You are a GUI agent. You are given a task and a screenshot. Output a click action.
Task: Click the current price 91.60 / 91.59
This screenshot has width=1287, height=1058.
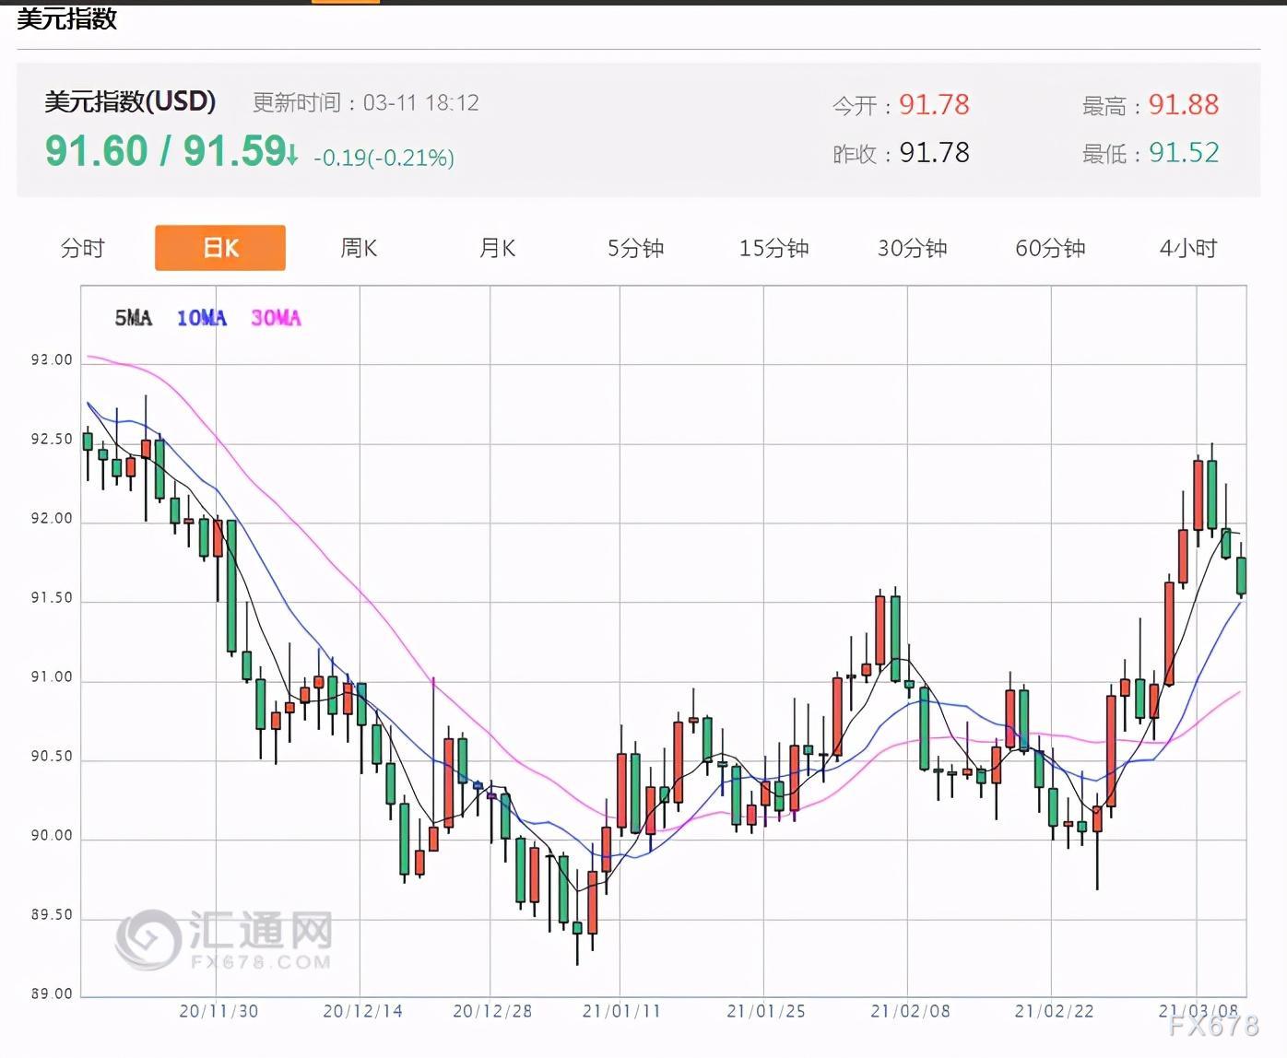[x=165, y=150]
